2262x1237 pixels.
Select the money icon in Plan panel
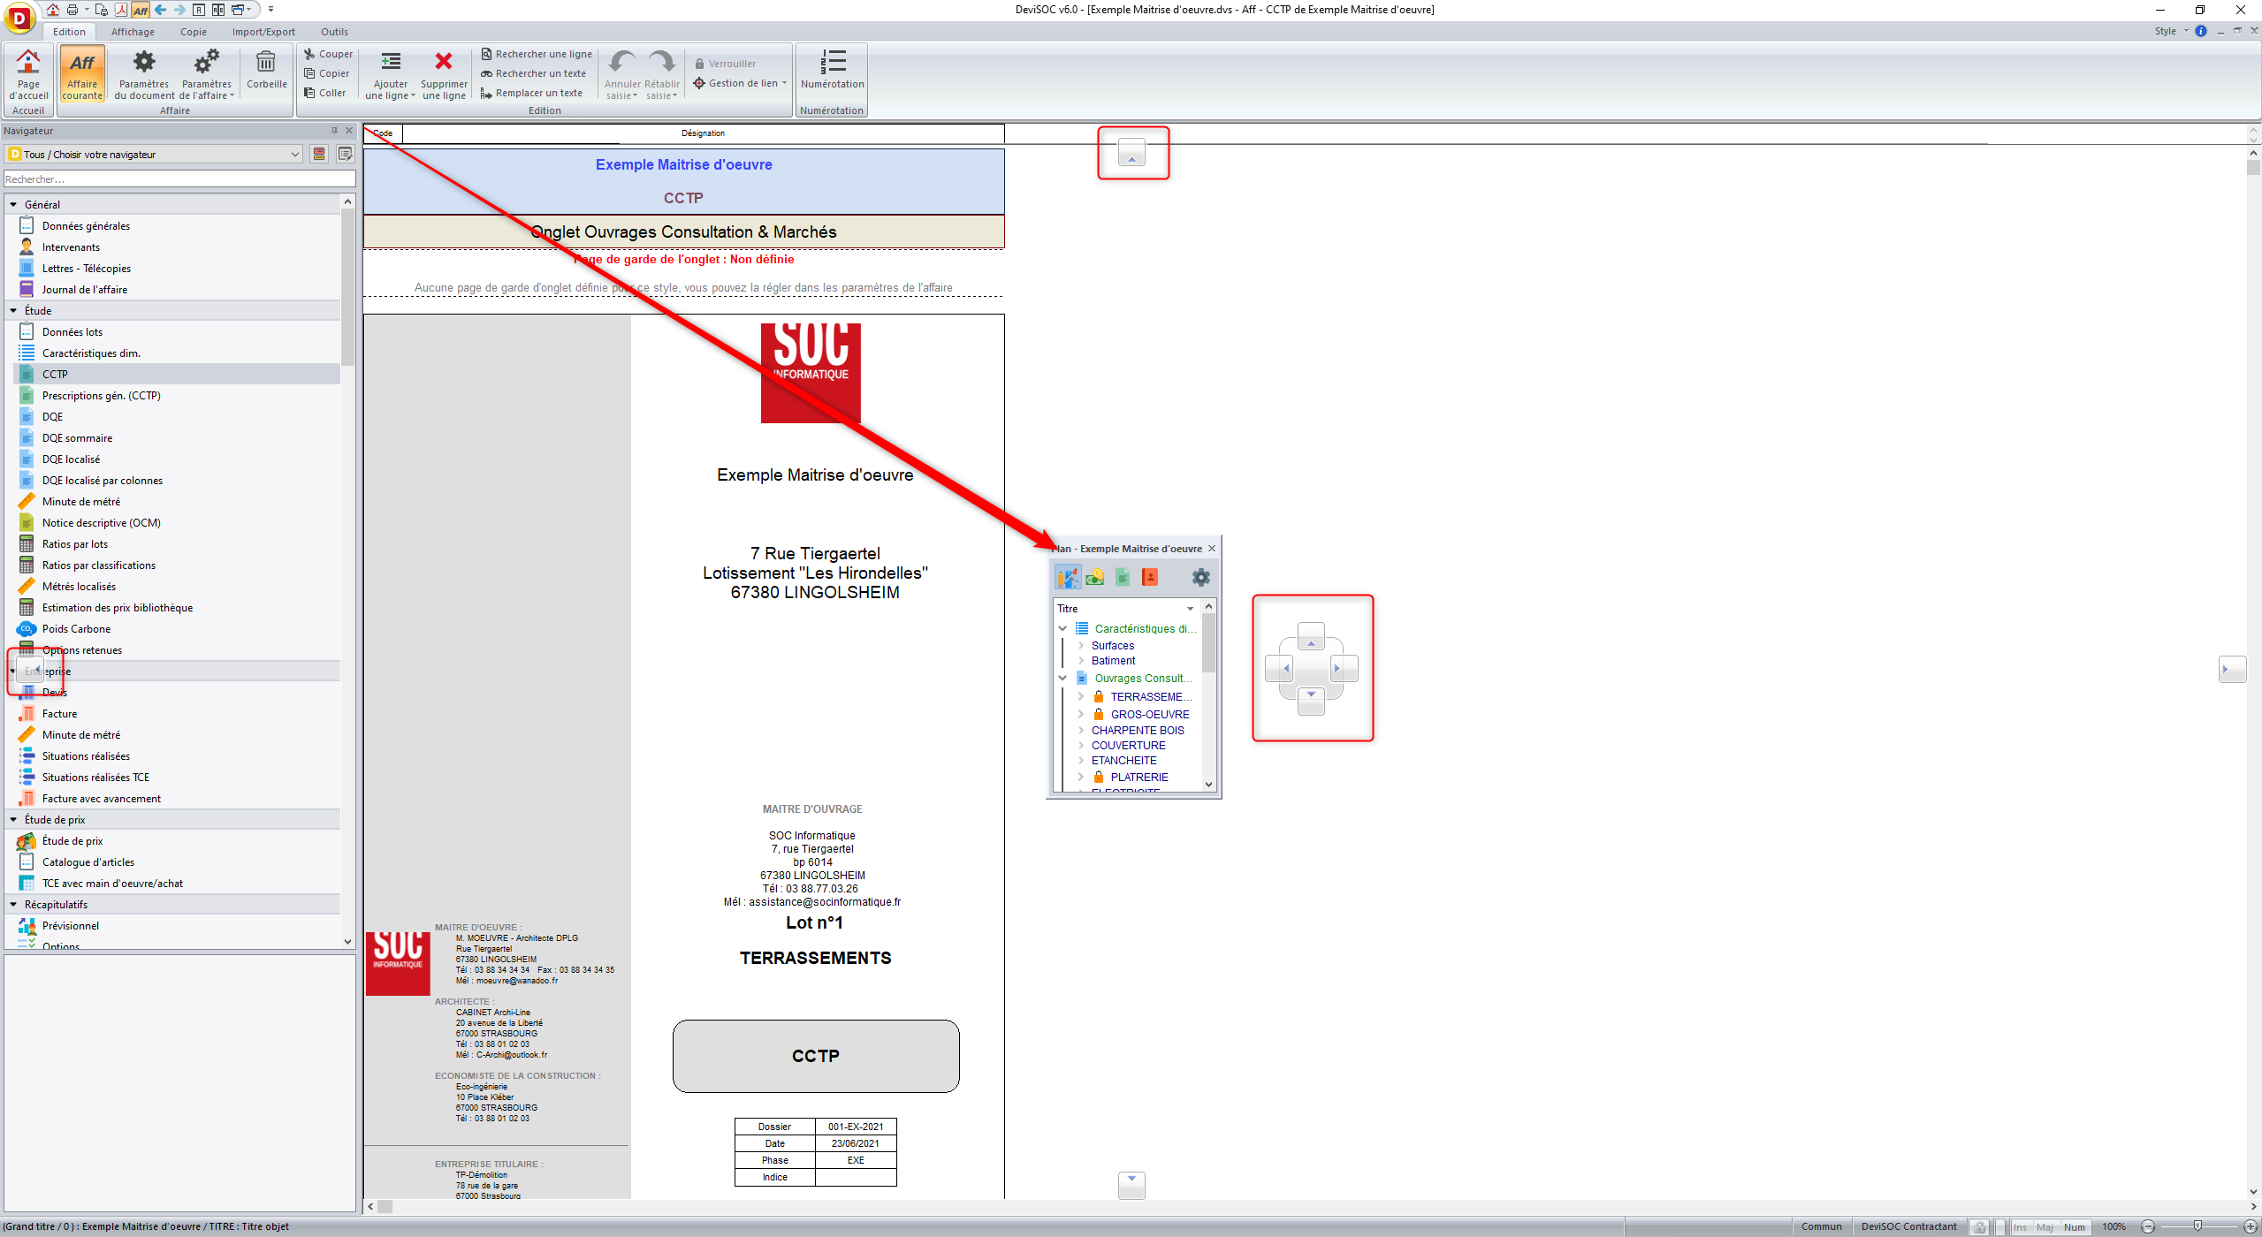tap(1094, 578)
